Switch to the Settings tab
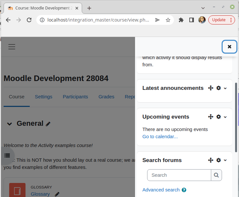 [43, 97]
